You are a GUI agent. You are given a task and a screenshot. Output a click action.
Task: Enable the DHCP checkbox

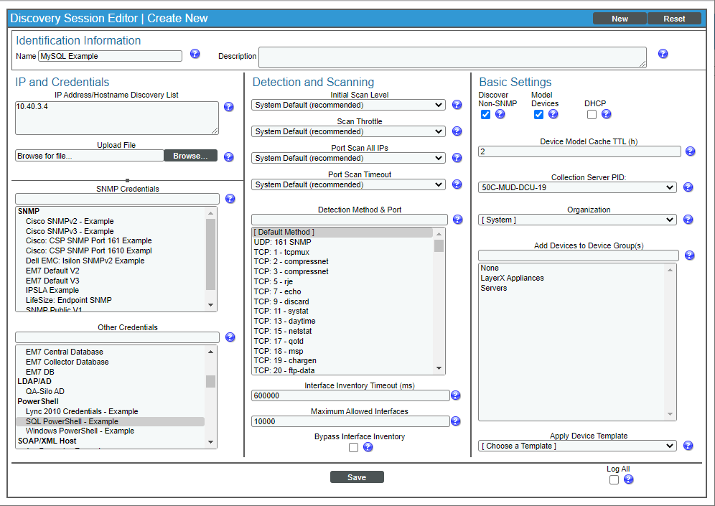coord(592,114)
